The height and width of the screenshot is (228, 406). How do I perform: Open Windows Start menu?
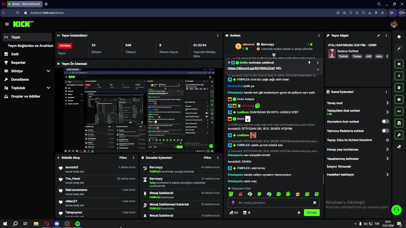(x=5, y=224)
